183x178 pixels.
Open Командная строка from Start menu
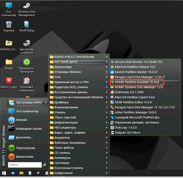pos(29,129)
